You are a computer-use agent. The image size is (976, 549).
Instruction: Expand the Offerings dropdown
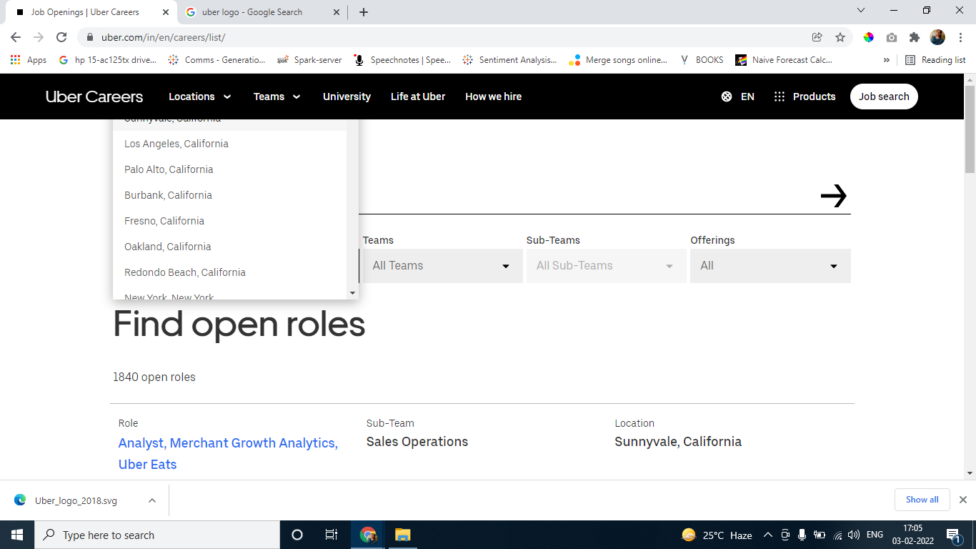tap(770, 266)
